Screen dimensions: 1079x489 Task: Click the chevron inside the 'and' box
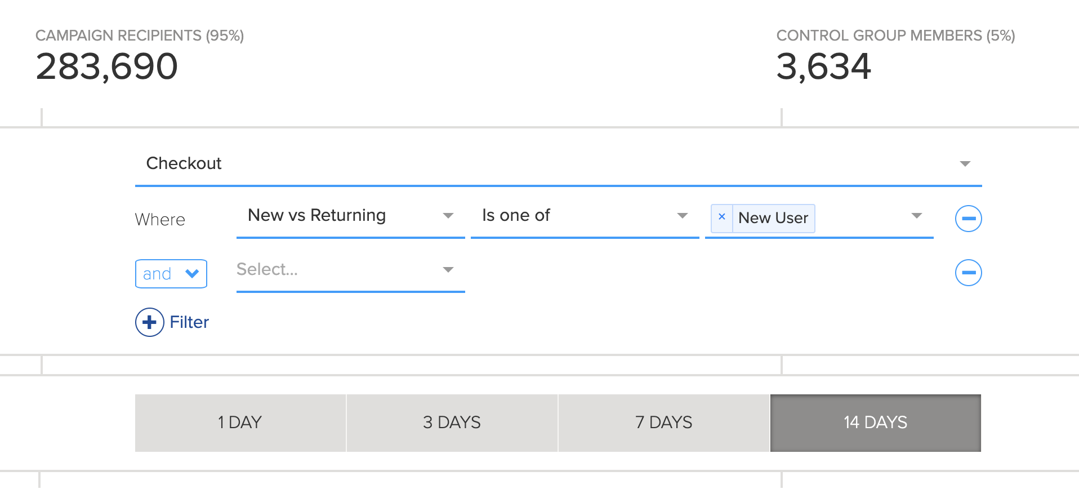(x=192, y=274)
